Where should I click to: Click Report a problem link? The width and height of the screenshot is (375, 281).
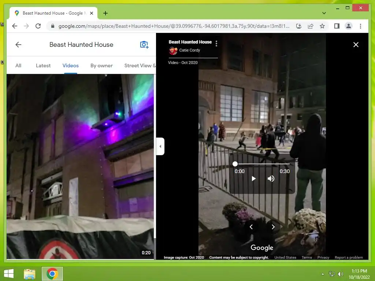click(x=349, y=257)
